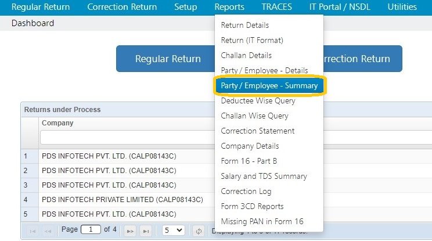Viewport: 432px width, 241px height.
Task: Open the Regular Return menu
Action: coord(41,7)
